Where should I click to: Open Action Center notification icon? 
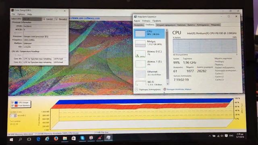(226, 136)
